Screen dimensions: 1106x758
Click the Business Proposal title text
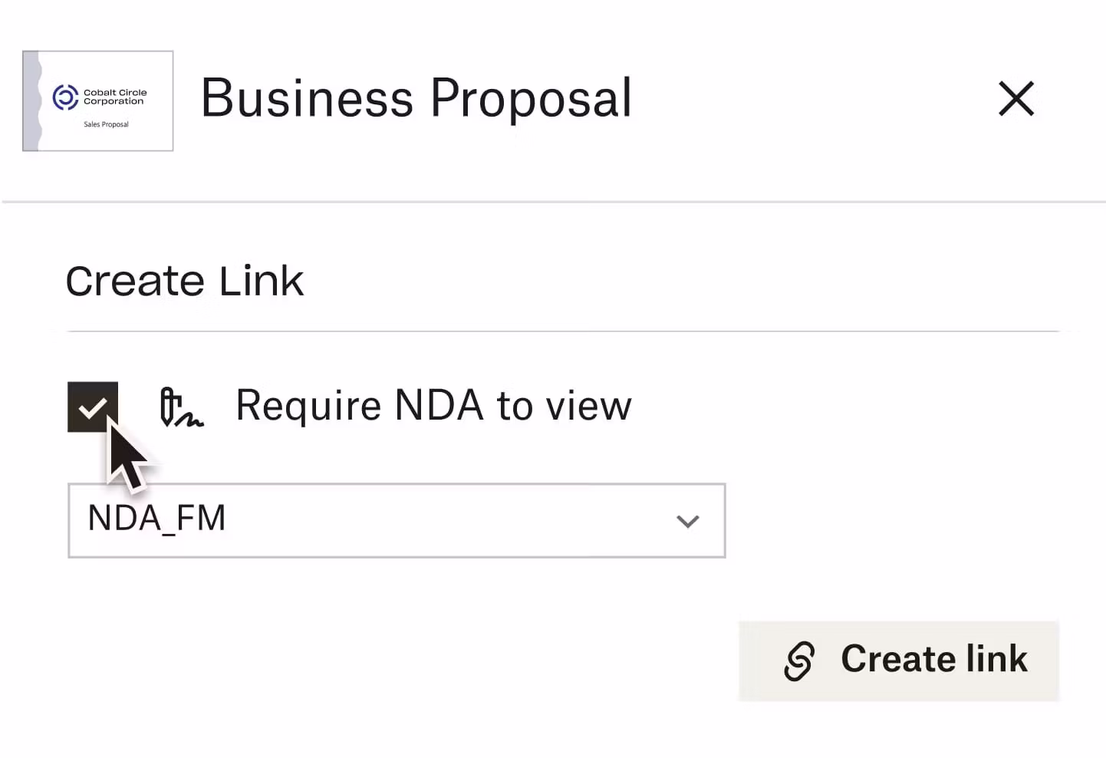tap(416, 99)
